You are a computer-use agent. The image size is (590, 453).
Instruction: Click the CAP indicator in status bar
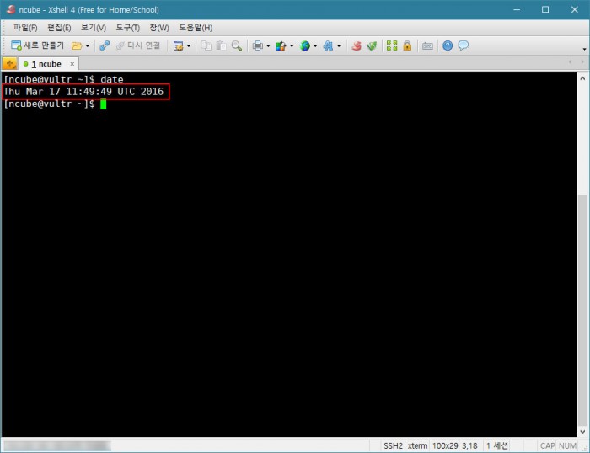click(548, 446)
